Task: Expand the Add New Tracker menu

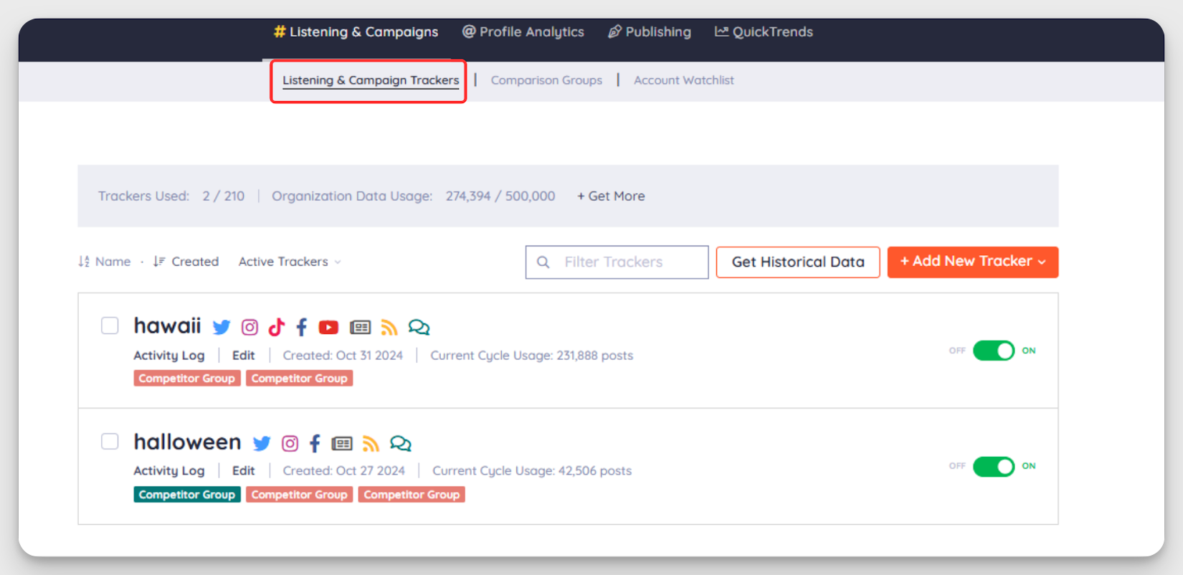Action: pyautogui.click(x=973, y=262)
